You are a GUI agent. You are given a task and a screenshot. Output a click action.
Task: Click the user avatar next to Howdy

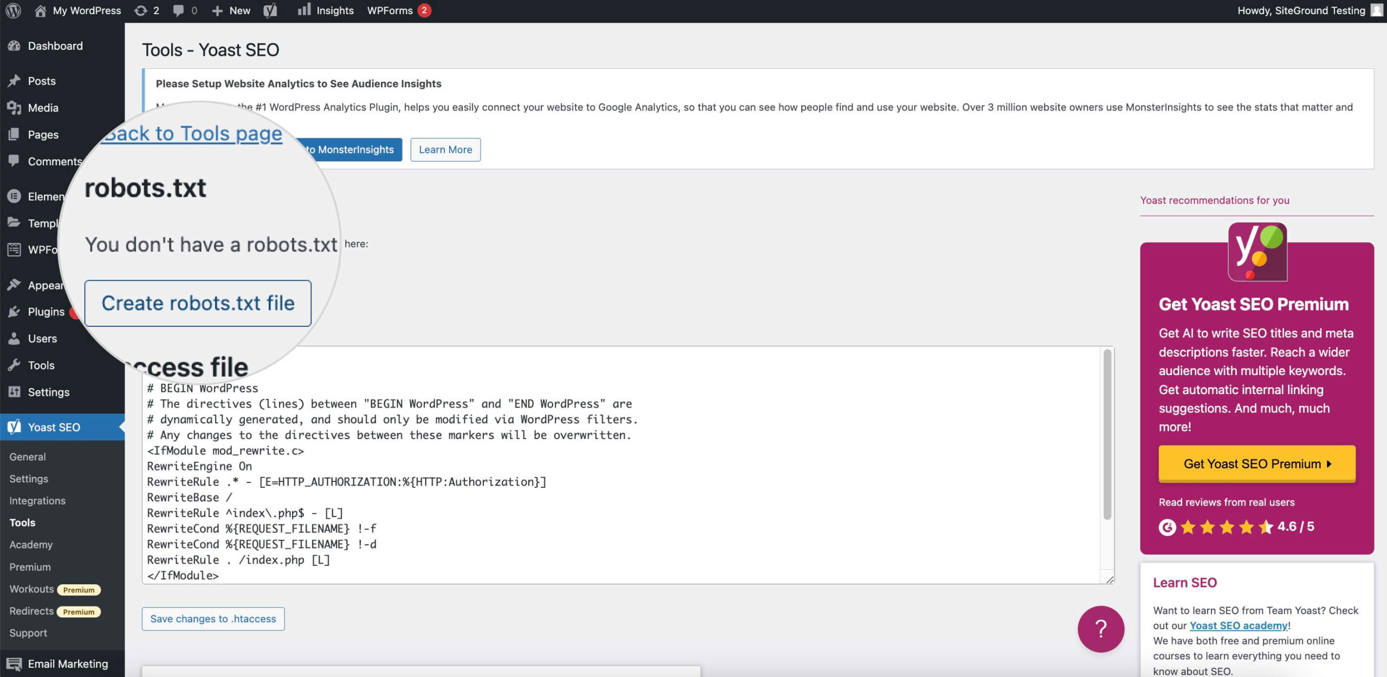pyautogui.click(x=1377, y=10)
